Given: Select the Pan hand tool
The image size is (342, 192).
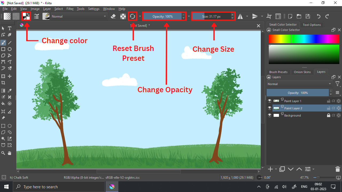Looking at the screenshot, I should click(10, 153).
